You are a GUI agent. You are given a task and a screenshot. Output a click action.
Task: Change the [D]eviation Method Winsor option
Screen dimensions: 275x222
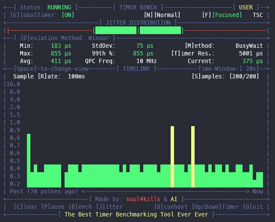pos(65,38)
